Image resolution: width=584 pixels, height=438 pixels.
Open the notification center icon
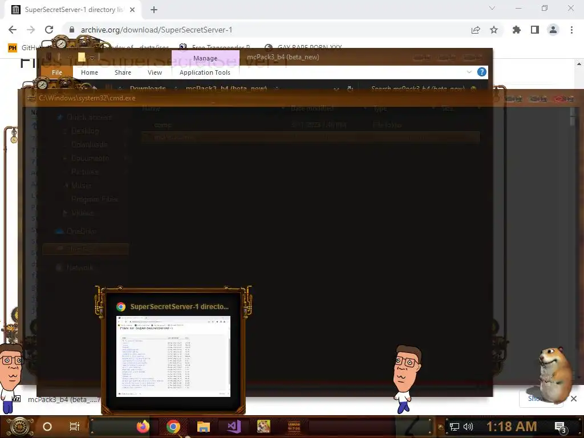click(560, 427)
